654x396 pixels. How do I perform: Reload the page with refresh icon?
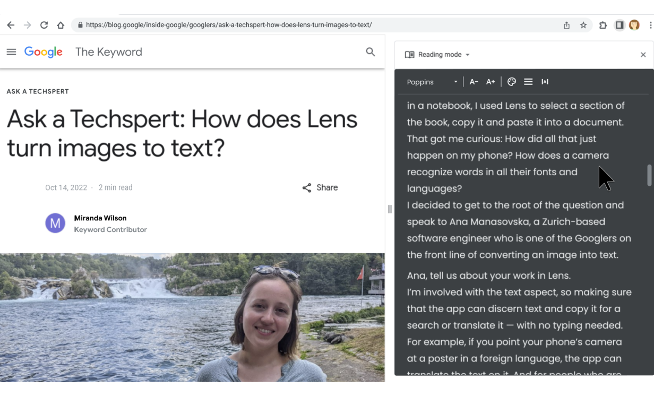[x=44, y=25]
